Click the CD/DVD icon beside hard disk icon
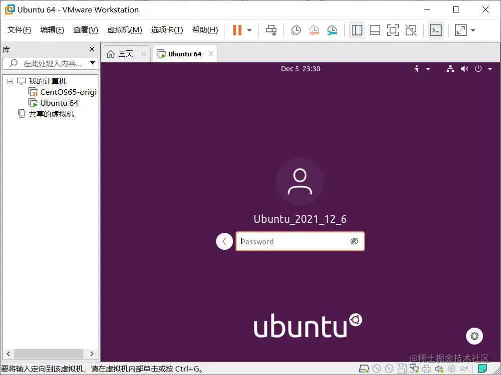Image resolution: width=501 pixels, height=375 pixels. click(377, 369)
